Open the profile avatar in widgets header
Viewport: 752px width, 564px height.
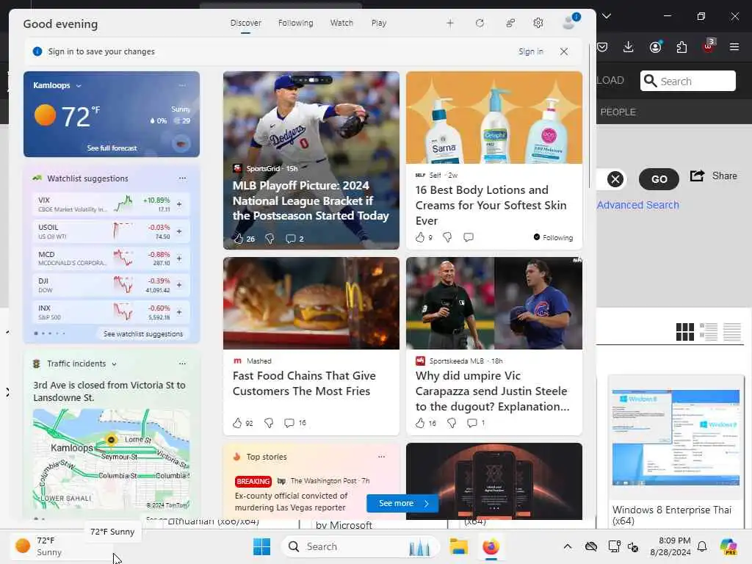click(570, 22)
